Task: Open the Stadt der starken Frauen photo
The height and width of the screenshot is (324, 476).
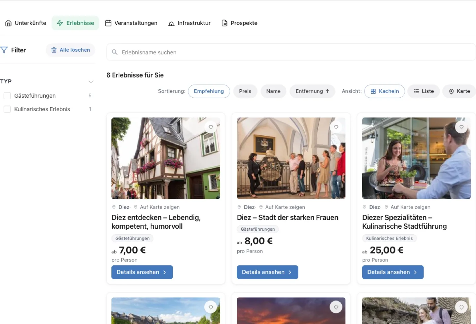Action: [x=291, y=158]
